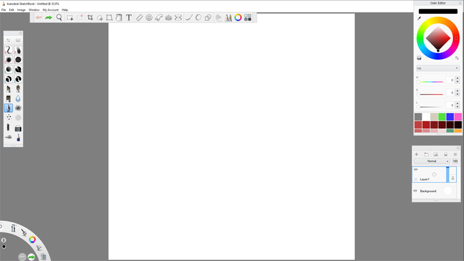
Task: Open the Brush Palette from top toolbar
Action: tap(228, 18)
